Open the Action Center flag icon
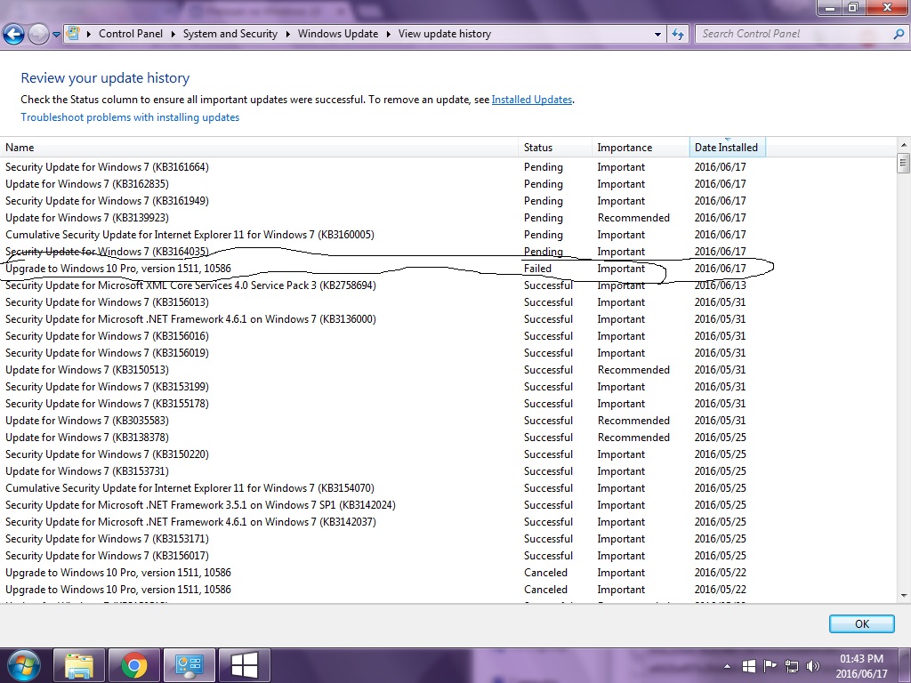This screenshot has height=683, width=911. pos(770,666)
